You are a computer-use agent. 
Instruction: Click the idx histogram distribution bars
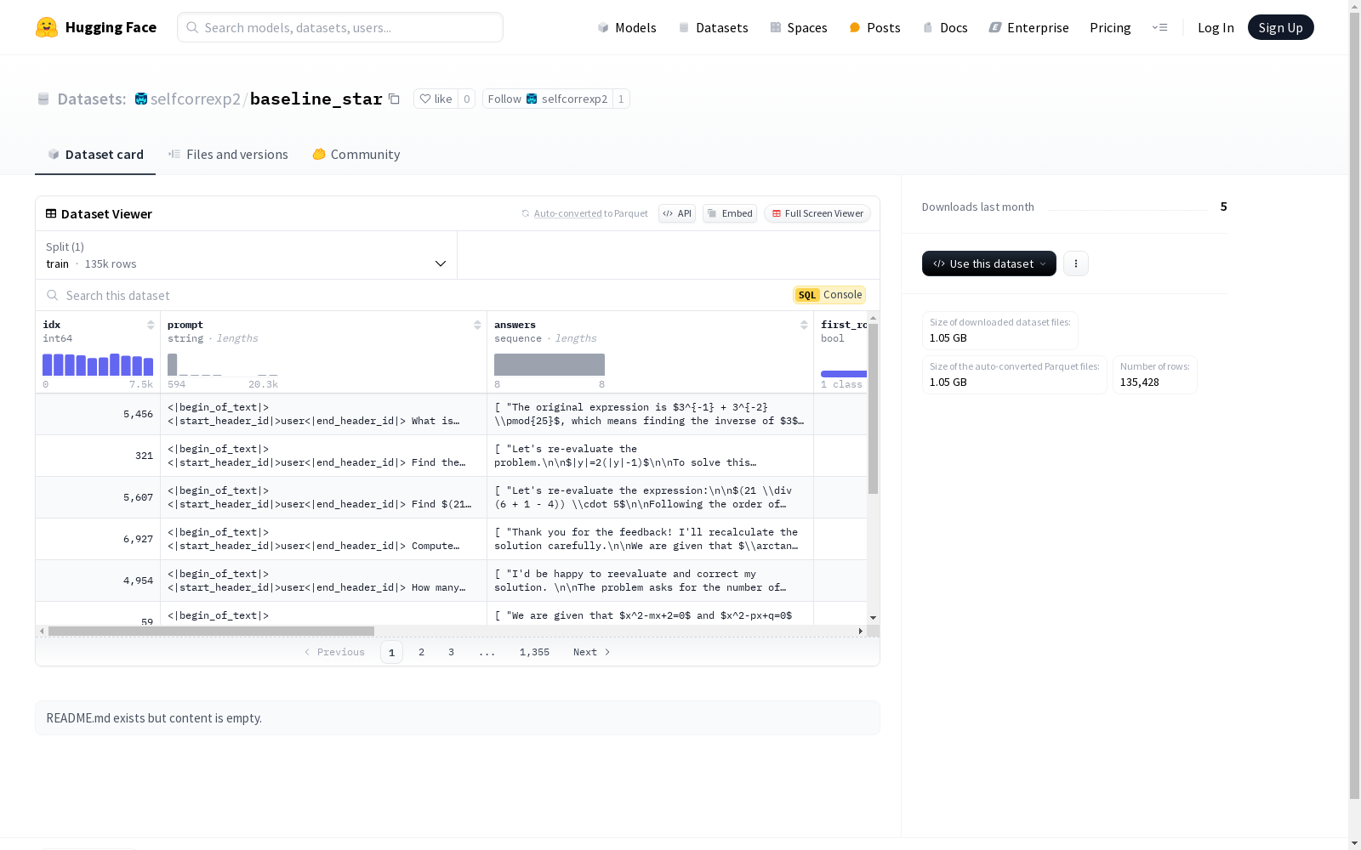pyautogui.click(x=98, y=365)
